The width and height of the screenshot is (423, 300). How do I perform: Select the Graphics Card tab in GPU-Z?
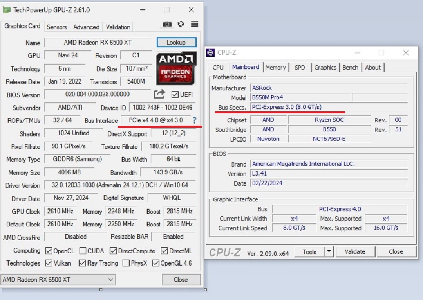(x=22, y=26)
